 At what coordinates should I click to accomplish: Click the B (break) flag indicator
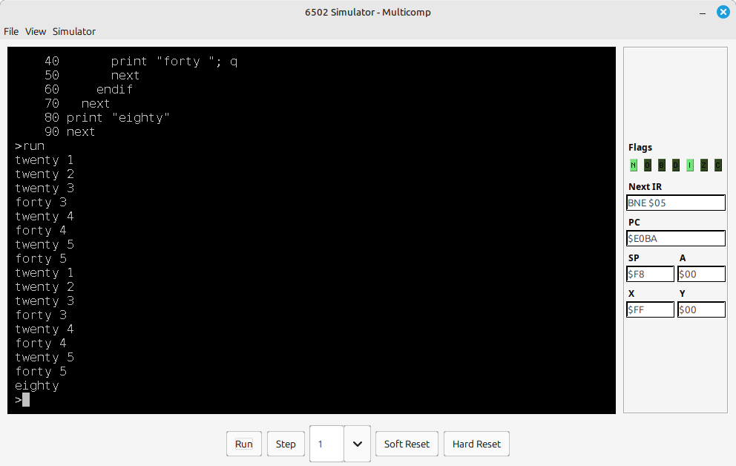[662, 165]
